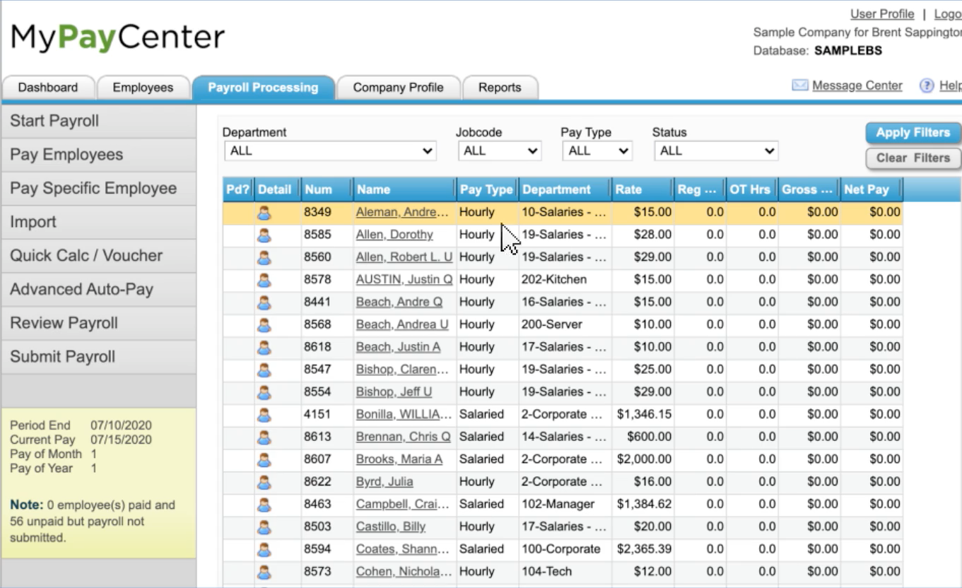962x588 pixels.
Task: Click the $2,365.39 rate cell
Action: click(644, 549)
